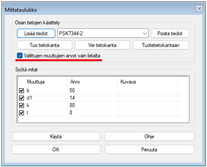Click the Kuvaus column header
This screenshot has height=167, width=207.
147,82
